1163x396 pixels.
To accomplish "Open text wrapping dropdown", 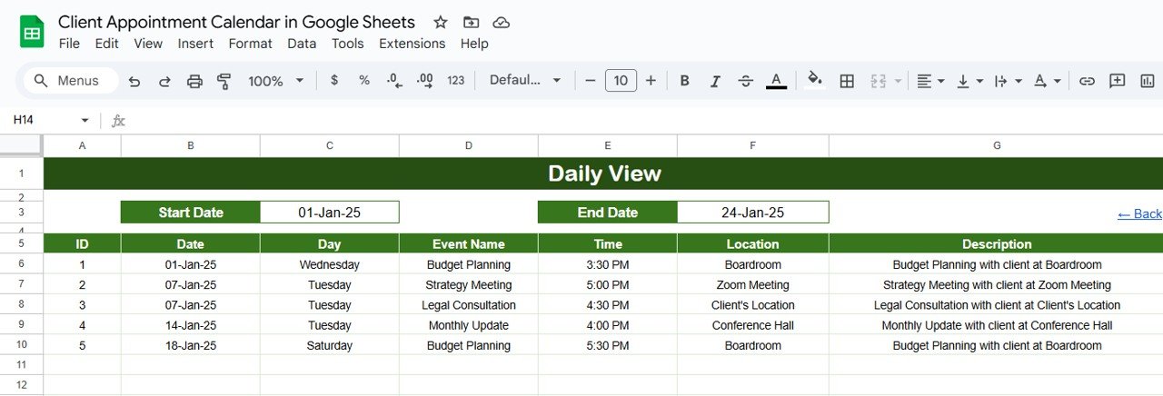I will [x=1008, y=81].
